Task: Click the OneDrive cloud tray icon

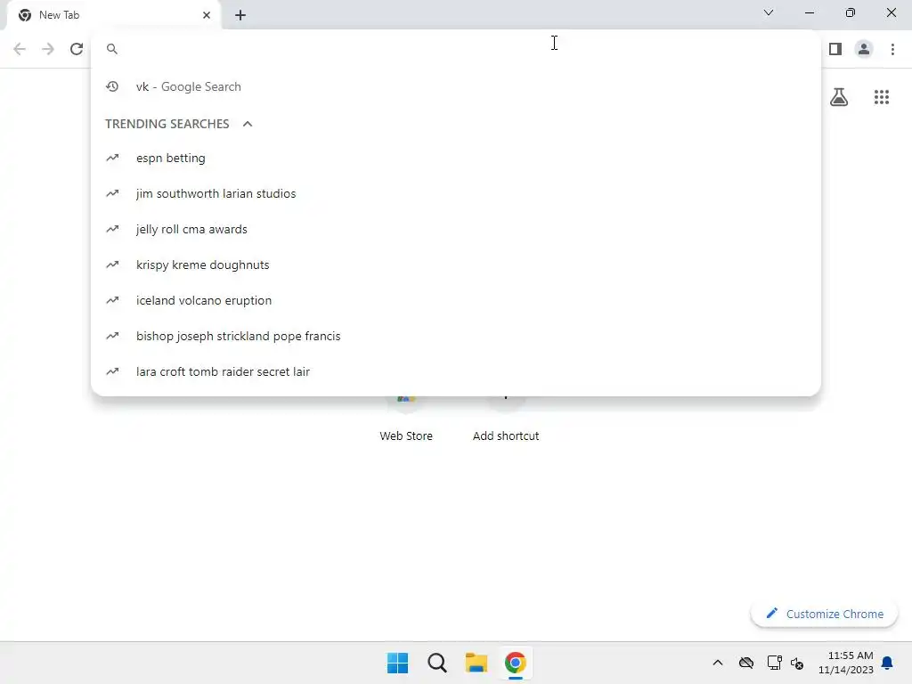Action: (746, 663)
